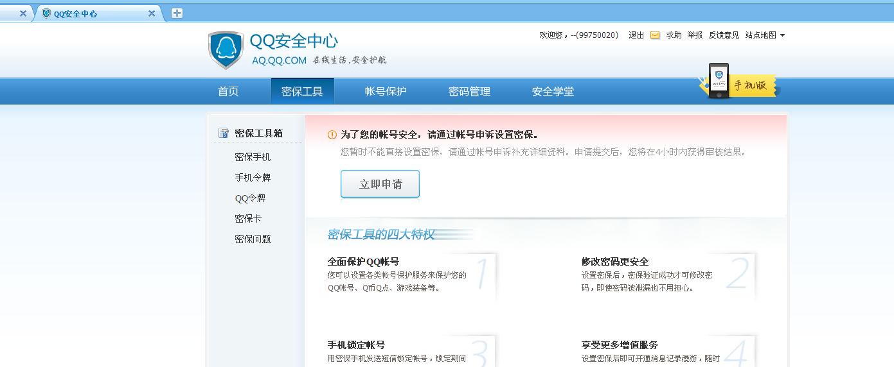Viewport: 894px width, 367px height.
Task: Click the AQ.QQ.COM site address text
Action: click(279, 60)
